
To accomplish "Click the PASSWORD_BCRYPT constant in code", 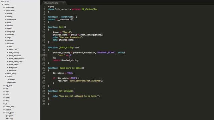I will (x=106, y=53).
